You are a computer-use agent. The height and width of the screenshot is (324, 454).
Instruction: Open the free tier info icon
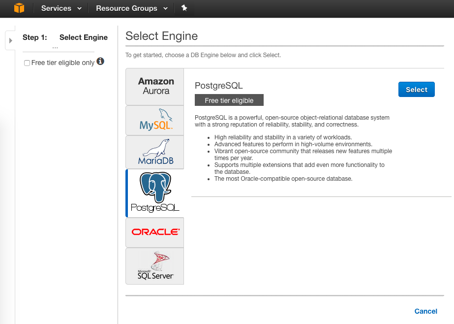[100, 62]
